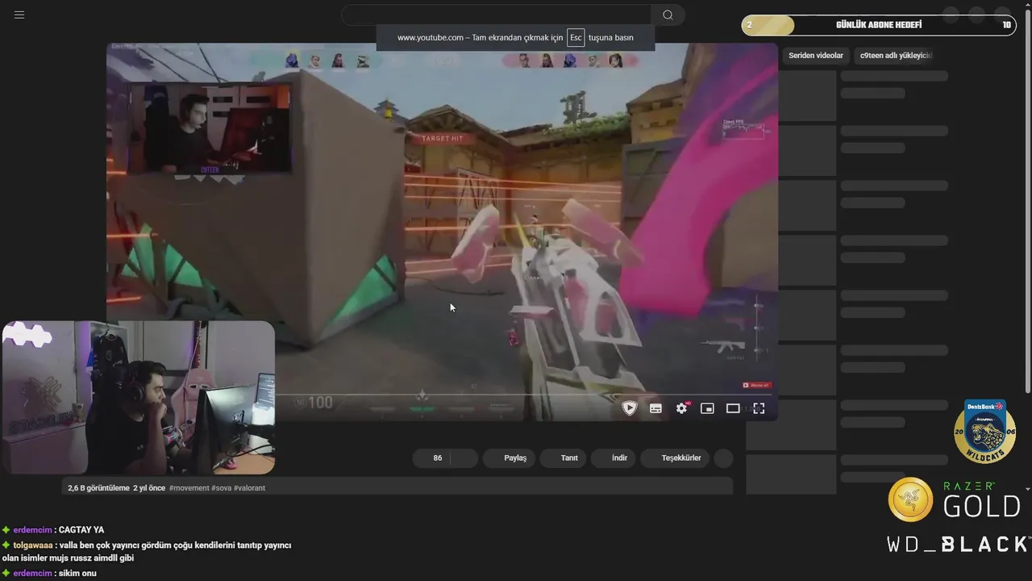Image resolution: width=1032 pixels, height=581 pixels.
Task: Exit fullscreen with the fullscreen icon
Action: coord(759,408)
